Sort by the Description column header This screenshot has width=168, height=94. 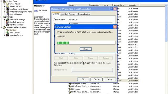96,5
